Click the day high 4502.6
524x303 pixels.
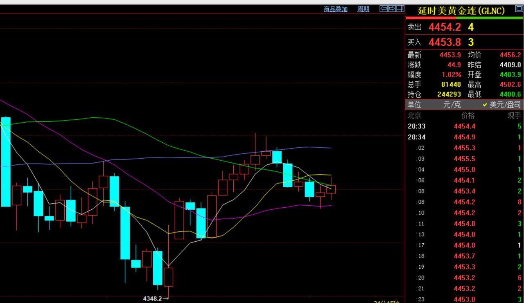click(510, 85)
